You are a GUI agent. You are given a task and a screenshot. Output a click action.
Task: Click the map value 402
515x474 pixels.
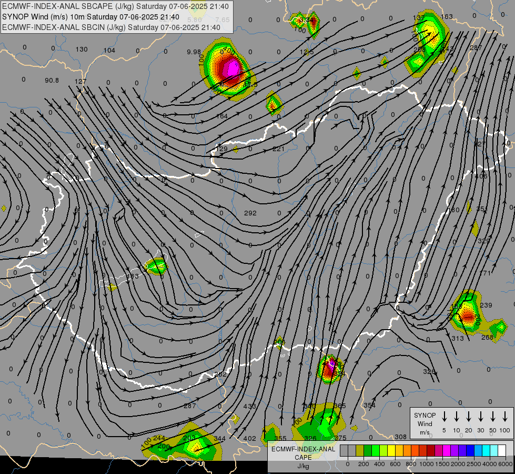tap(250, 438)
